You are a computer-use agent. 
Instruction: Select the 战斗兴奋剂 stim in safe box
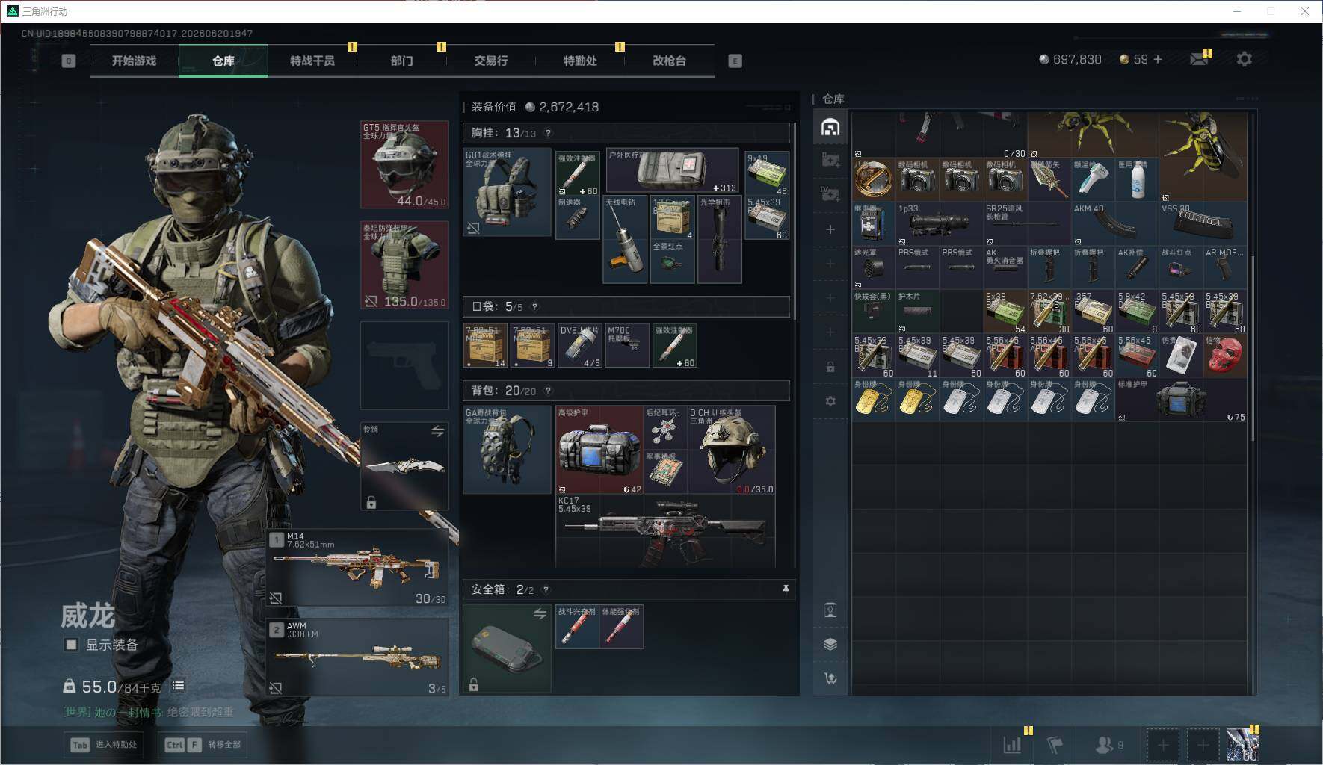pos(577,627)
